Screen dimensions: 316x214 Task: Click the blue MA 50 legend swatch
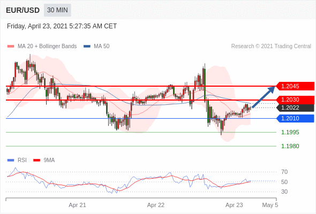(87, 47)
